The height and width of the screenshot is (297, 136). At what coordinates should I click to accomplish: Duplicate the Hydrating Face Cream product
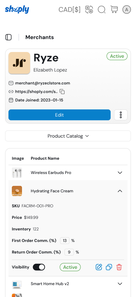tap(109, 267)
